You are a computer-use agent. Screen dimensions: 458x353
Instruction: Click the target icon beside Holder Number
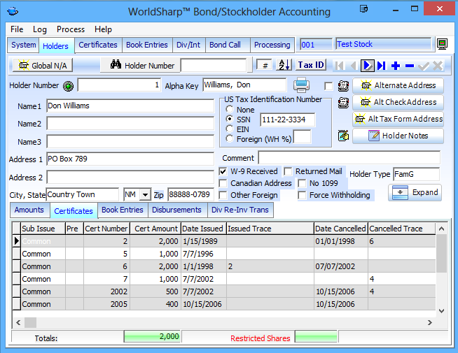[x=68, y=86]
